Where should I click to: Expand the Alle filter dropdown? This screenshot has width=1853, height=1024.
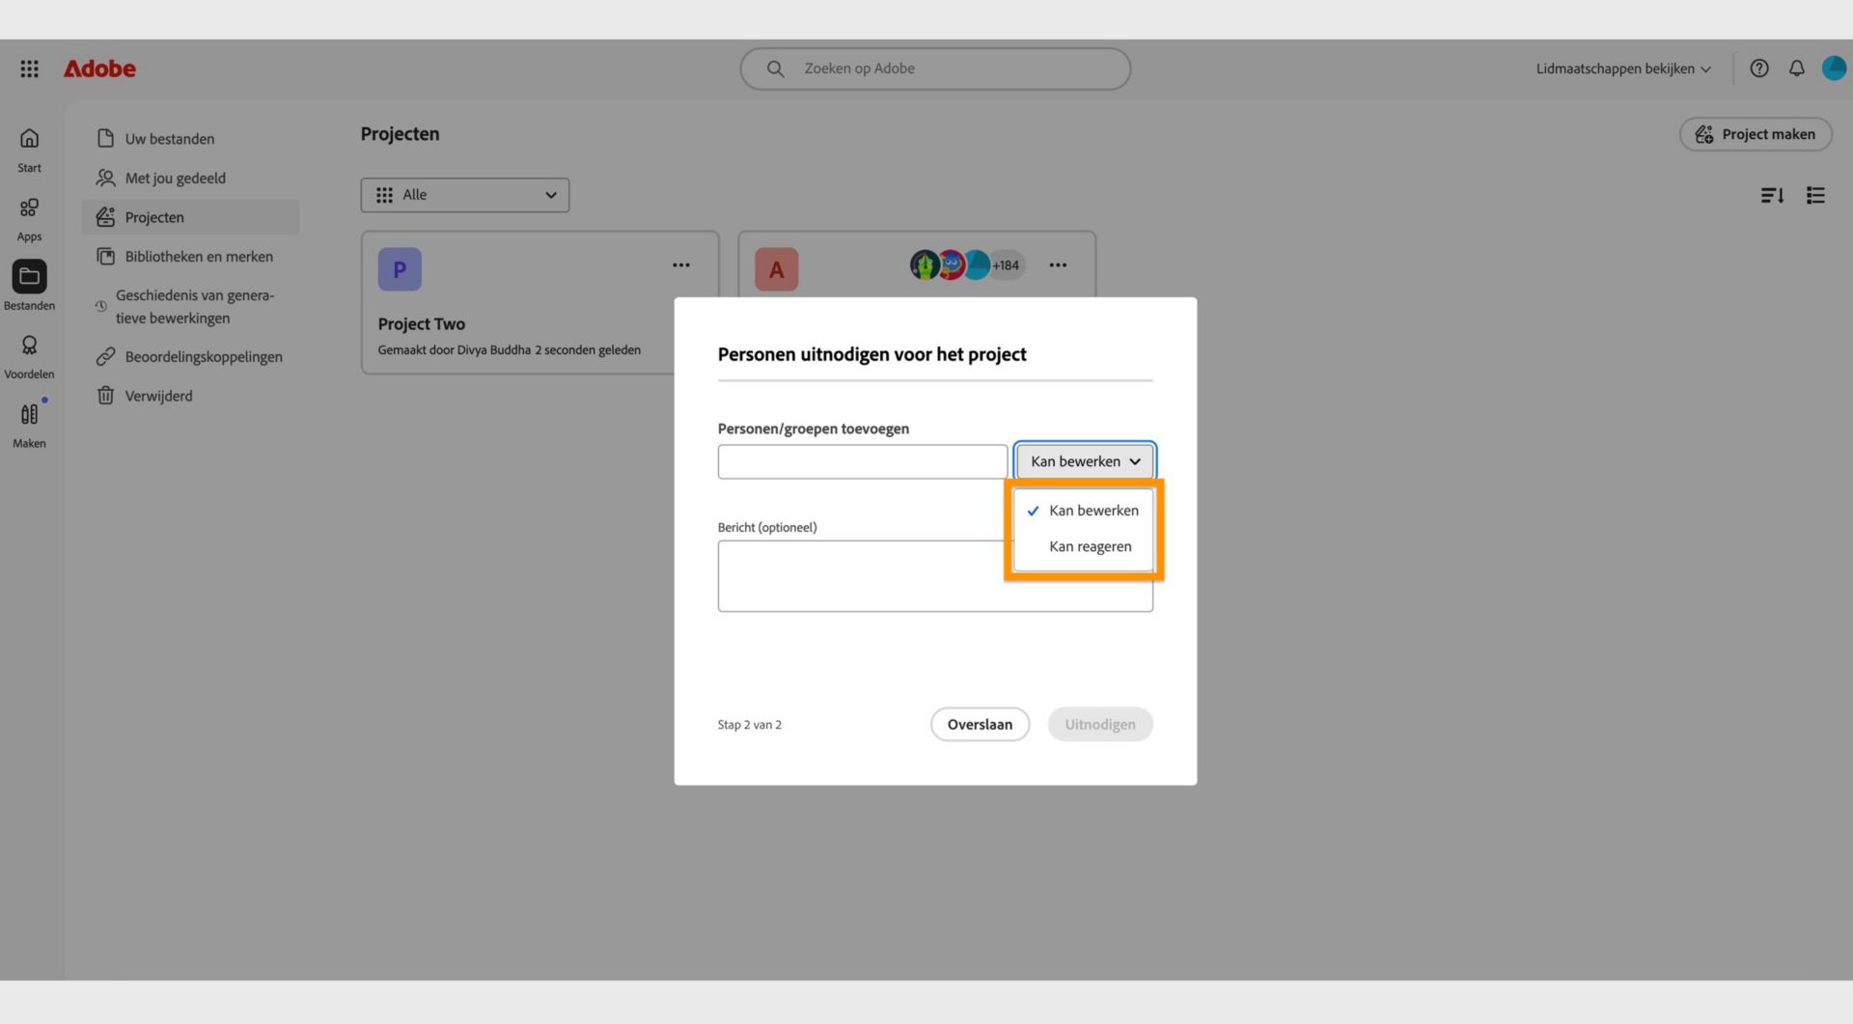(x=465, y=195)
